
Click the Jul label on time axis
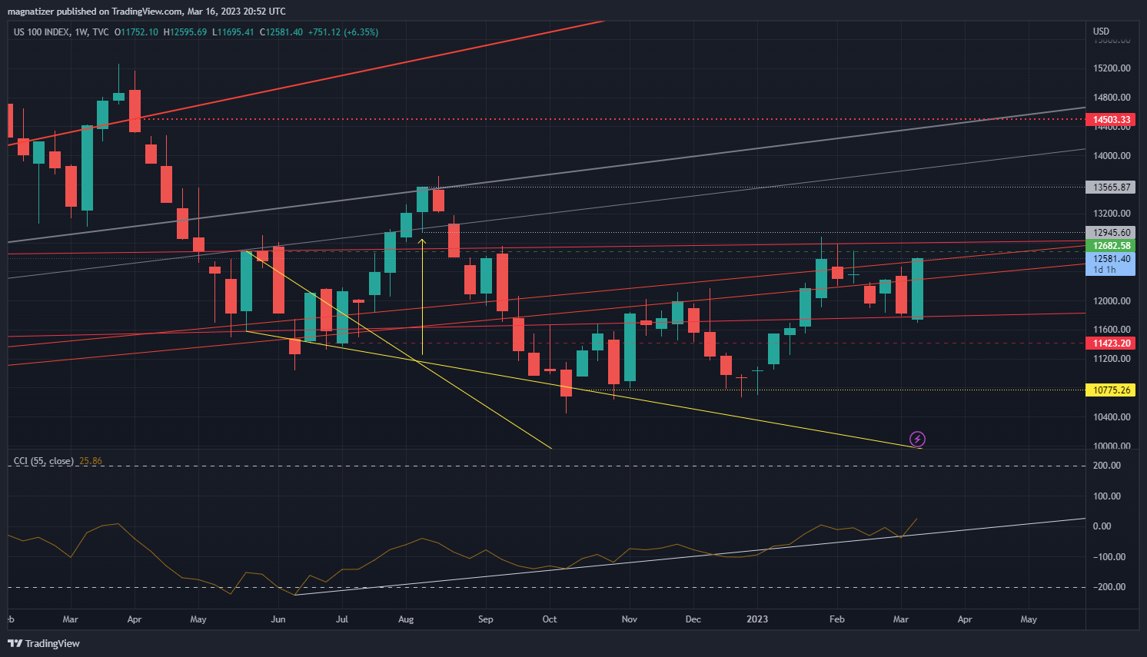[342, 619]
